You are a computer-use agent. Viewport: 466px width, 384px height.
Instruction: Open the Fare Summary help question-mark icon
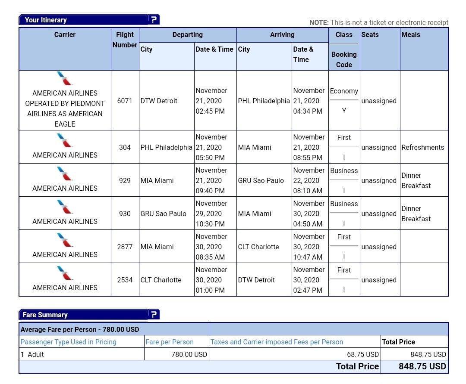click(x=154, y=314)
